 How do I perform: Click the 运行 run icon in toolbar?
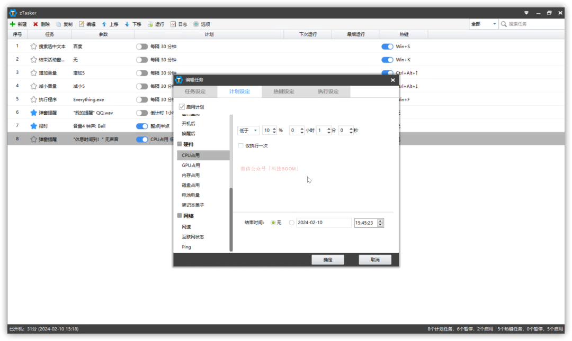coord(150,24)
